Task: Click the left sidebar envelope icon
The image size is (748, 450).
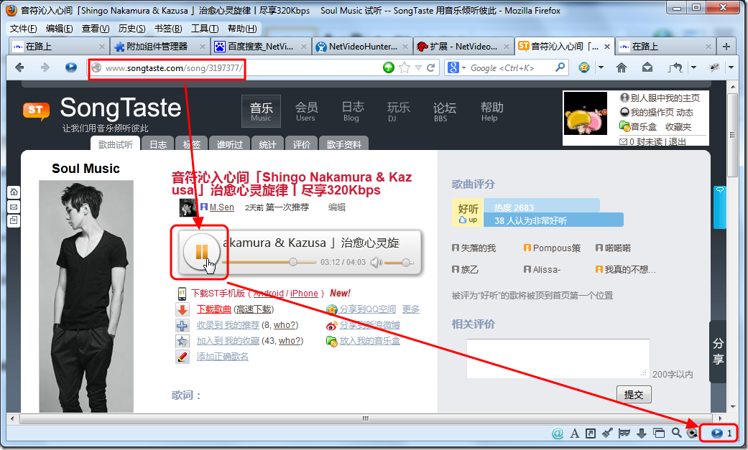Action: [x=14, y=207]
